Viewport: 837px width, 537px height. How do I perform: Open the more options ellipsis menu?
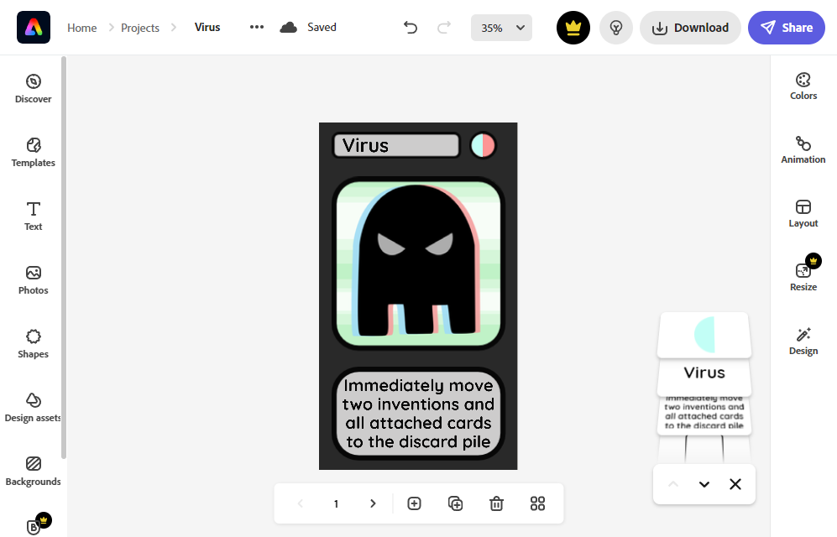pos(257,27)
